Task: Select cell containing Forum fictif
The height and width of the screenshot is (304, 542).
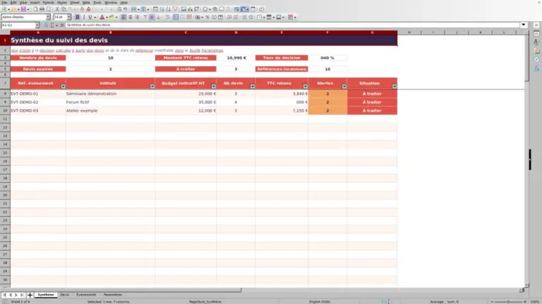Action: click(x=110, y=102)
